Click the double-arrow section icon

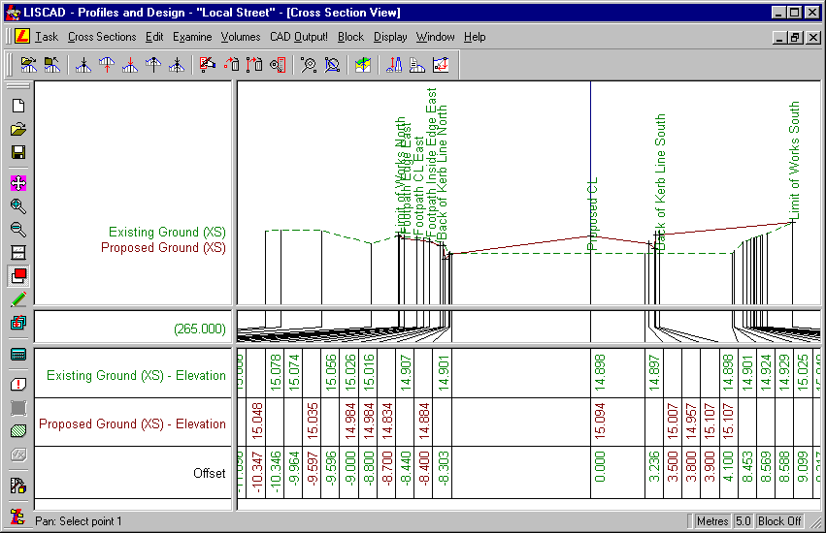[x=177, y=65]
